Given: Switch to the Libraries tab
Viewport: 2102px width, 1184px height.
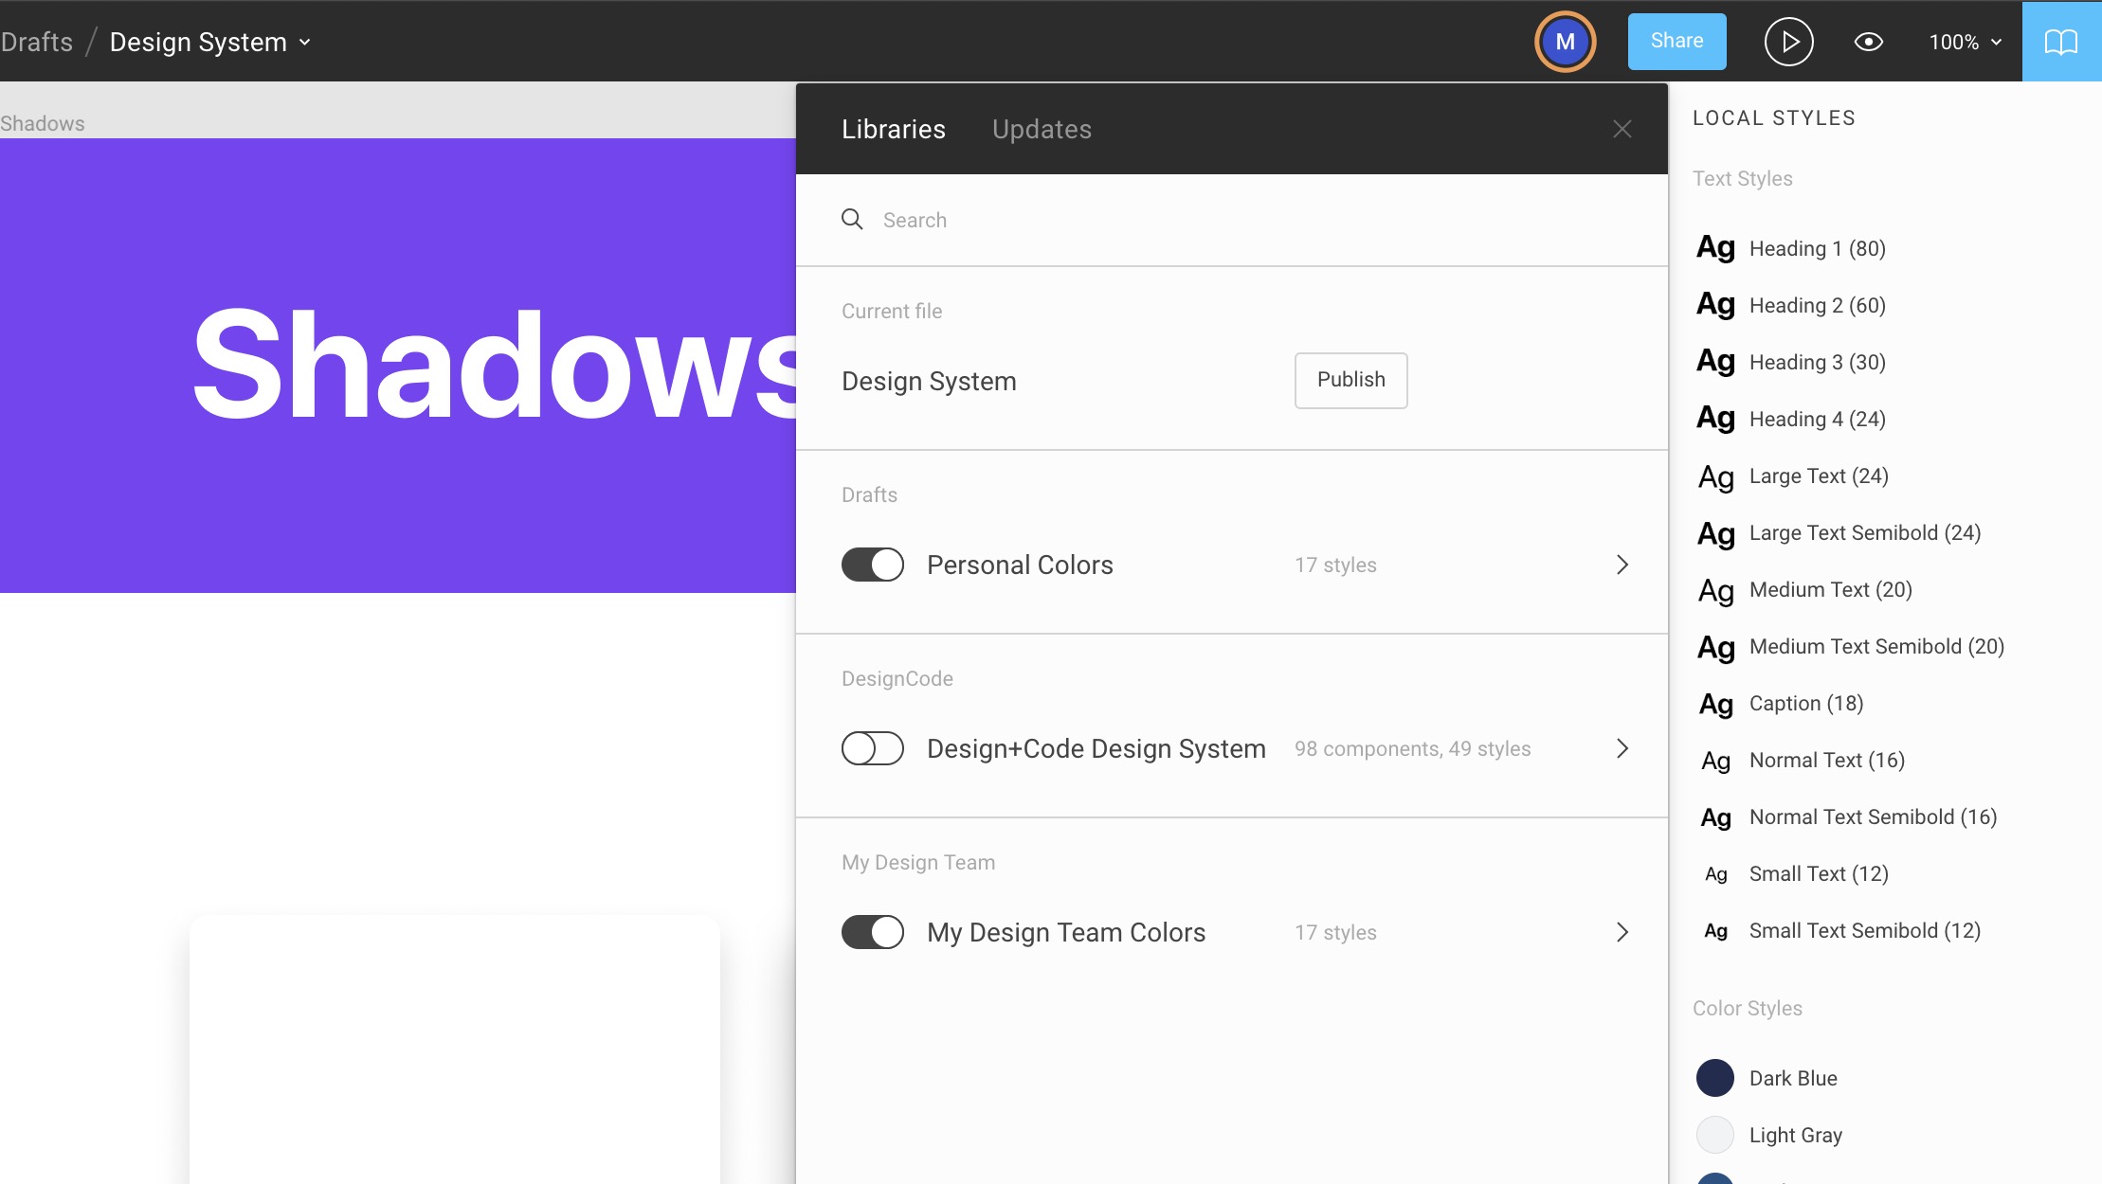Looking at the screenshot, I should click(x=894, y=129).
